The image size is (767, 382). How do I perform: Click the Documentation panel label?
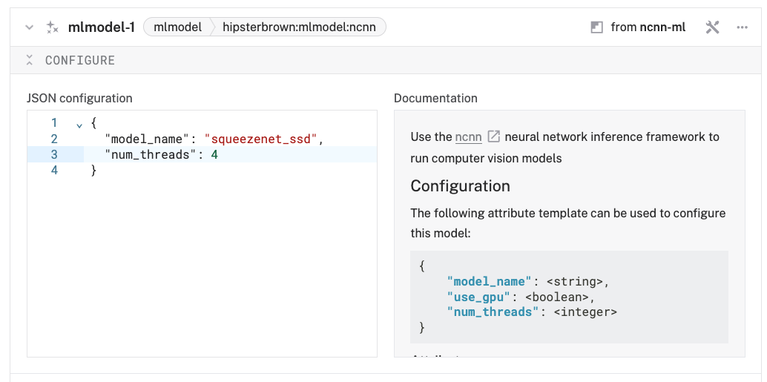(435, 98)
